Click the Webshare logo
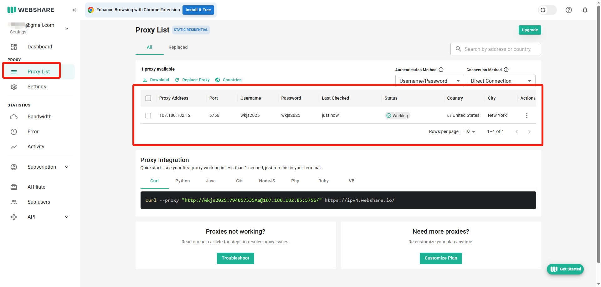 tap(31, 10)
